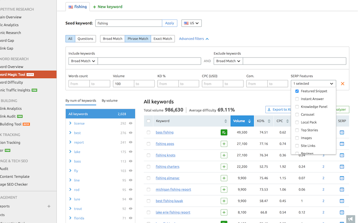Expand the license keyword group
The image size is (358, 223).
pos(70,123)
